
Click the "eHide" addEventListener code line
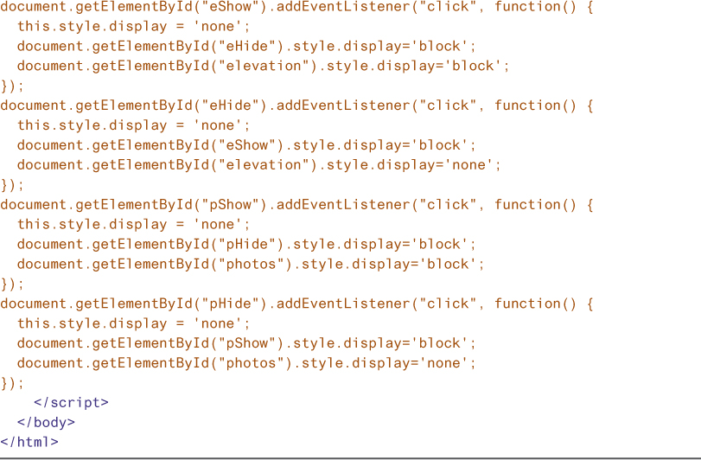[x=296, y=106]
